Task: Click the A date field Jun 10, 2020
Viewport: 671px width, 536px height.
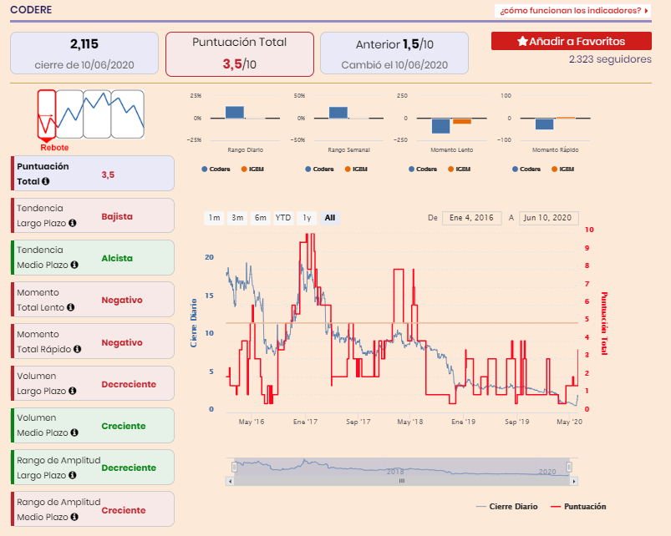Action: click(x=549, y=218)
